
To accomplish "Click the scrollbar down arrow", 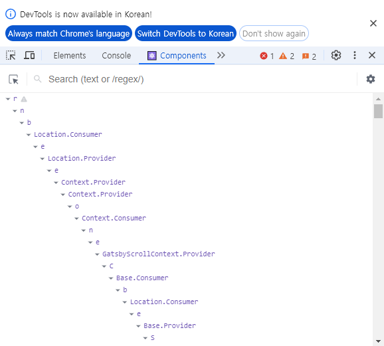I will point(378,341).
